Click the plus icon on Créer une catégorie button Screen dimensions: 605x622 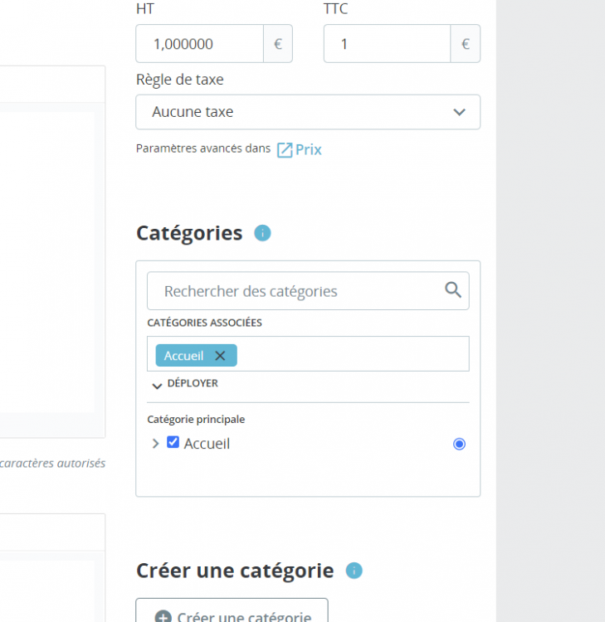coord(163,617)
